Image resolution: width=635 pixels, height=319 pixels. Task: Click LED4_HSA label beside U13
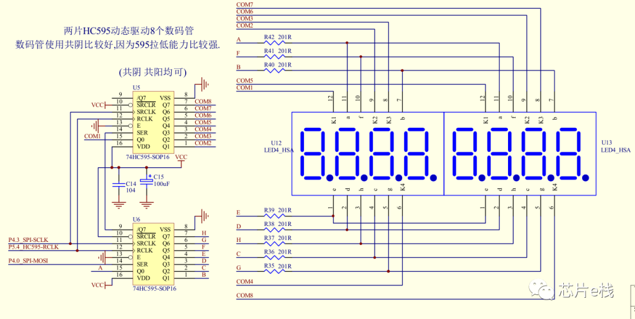point(616,150)
